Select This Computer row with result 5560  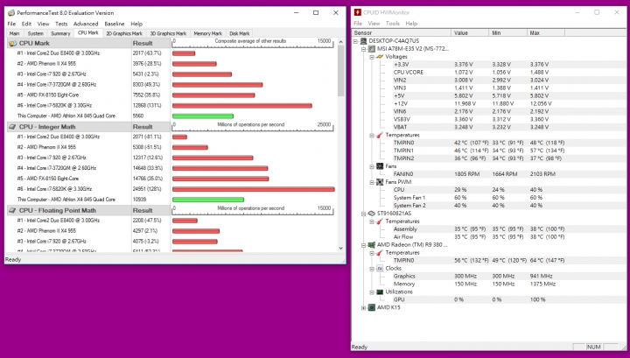click(172, 116)
